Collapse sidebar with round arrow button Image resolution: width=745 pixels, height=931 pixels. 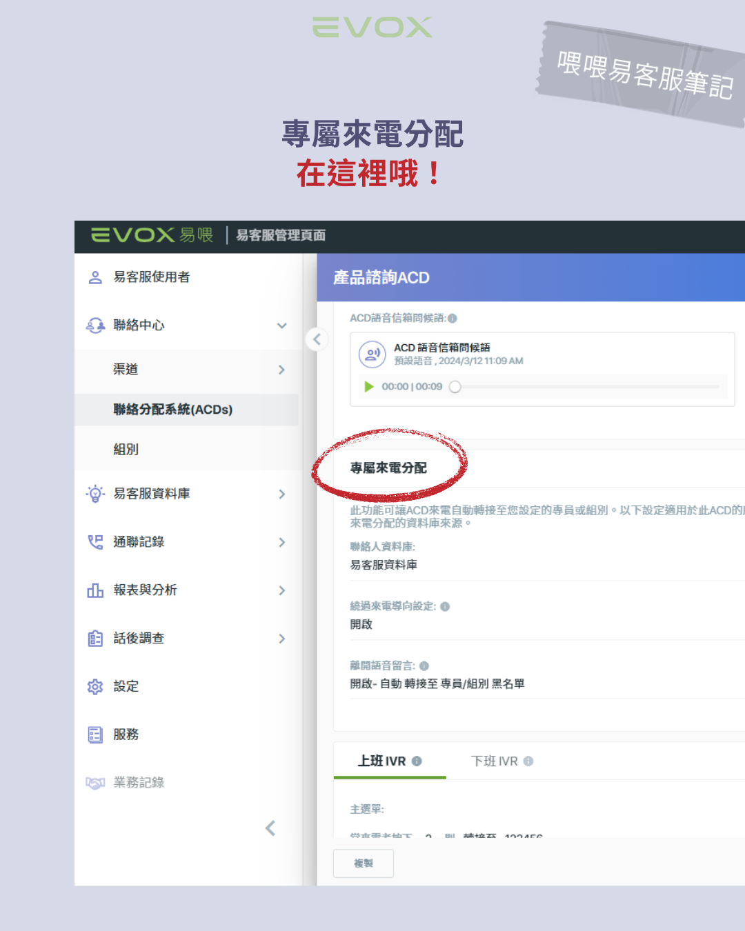pos(317,339)
